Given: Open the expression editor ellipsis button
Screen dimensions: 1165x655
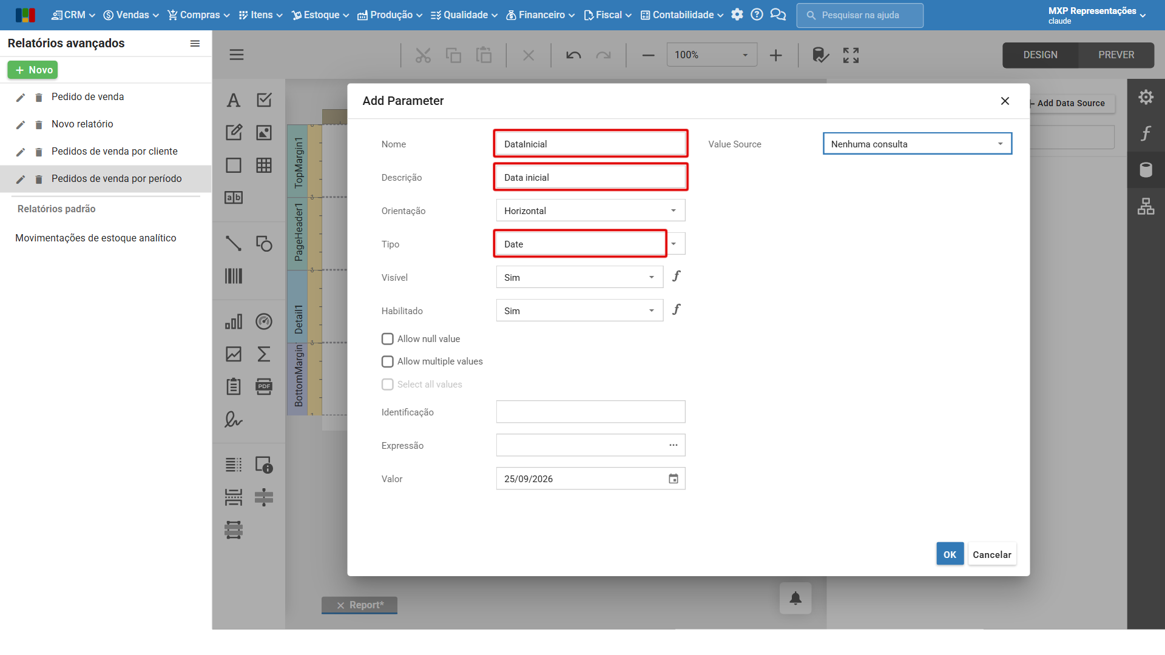Looking at the screenshot, I should pos(674,445).
